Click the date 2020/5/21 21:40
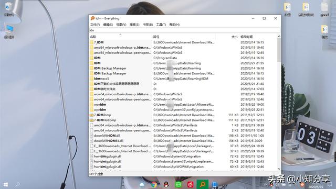This screenshot has width=336, height=189. pyautogui.click(x=252, y=84)
